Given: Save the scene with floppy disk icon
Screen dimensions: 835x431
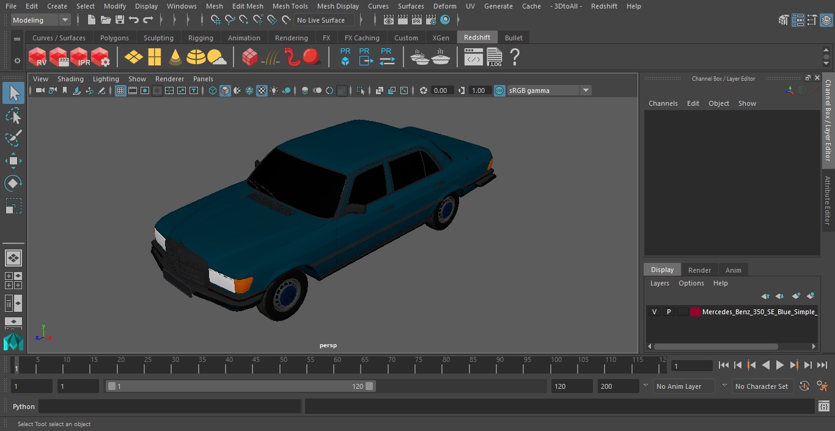Looking at the screenshot, I should tap(120, 20).
